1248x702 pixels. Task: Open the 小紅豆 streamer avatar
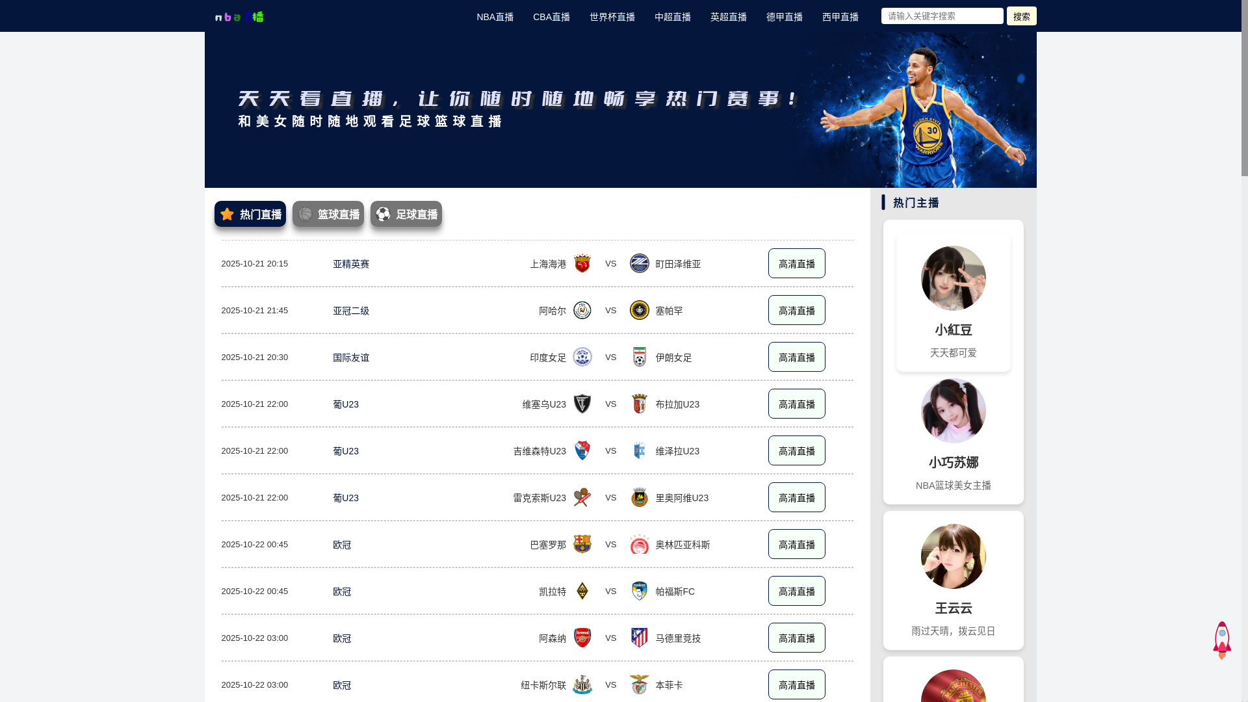953,278
